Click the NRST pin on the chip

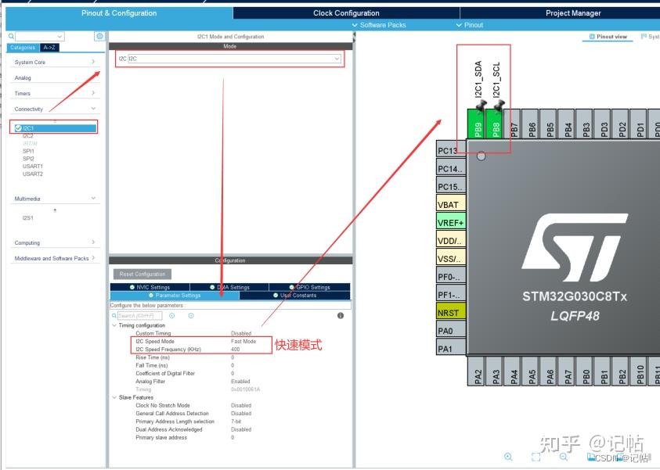click(x=451, y=313)
